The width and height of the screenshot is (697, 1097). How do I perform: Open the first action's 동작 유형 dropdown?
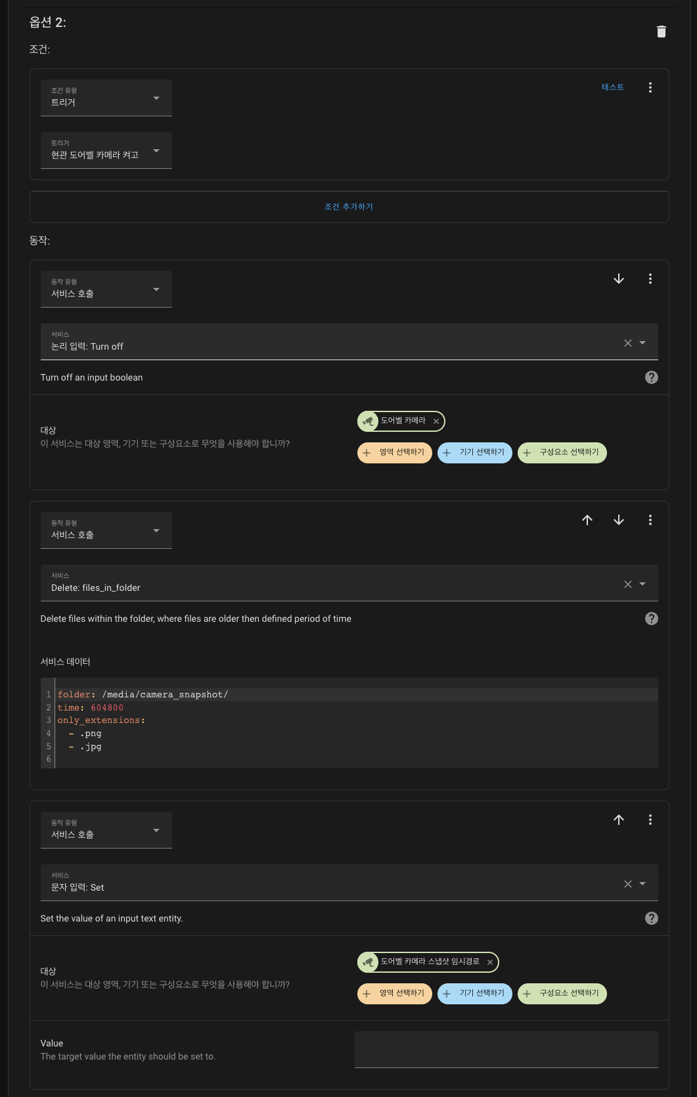coord(106,289)
